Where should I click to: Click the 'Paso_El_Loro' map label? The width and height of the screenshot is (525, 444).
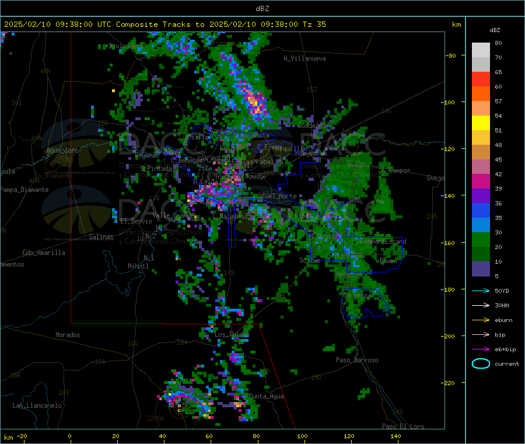[403, 426]
